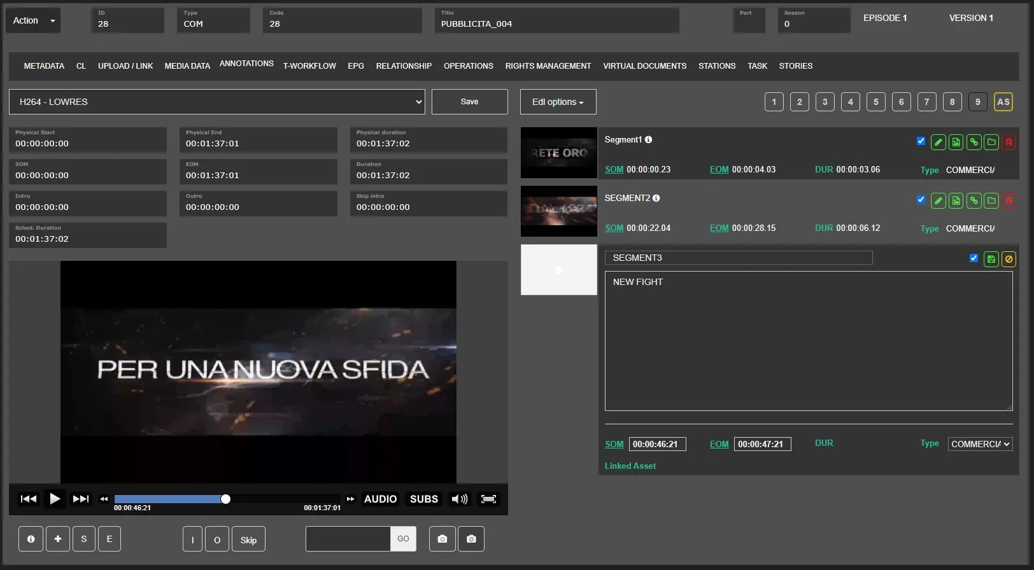Click the Save button

click(469, 102)
